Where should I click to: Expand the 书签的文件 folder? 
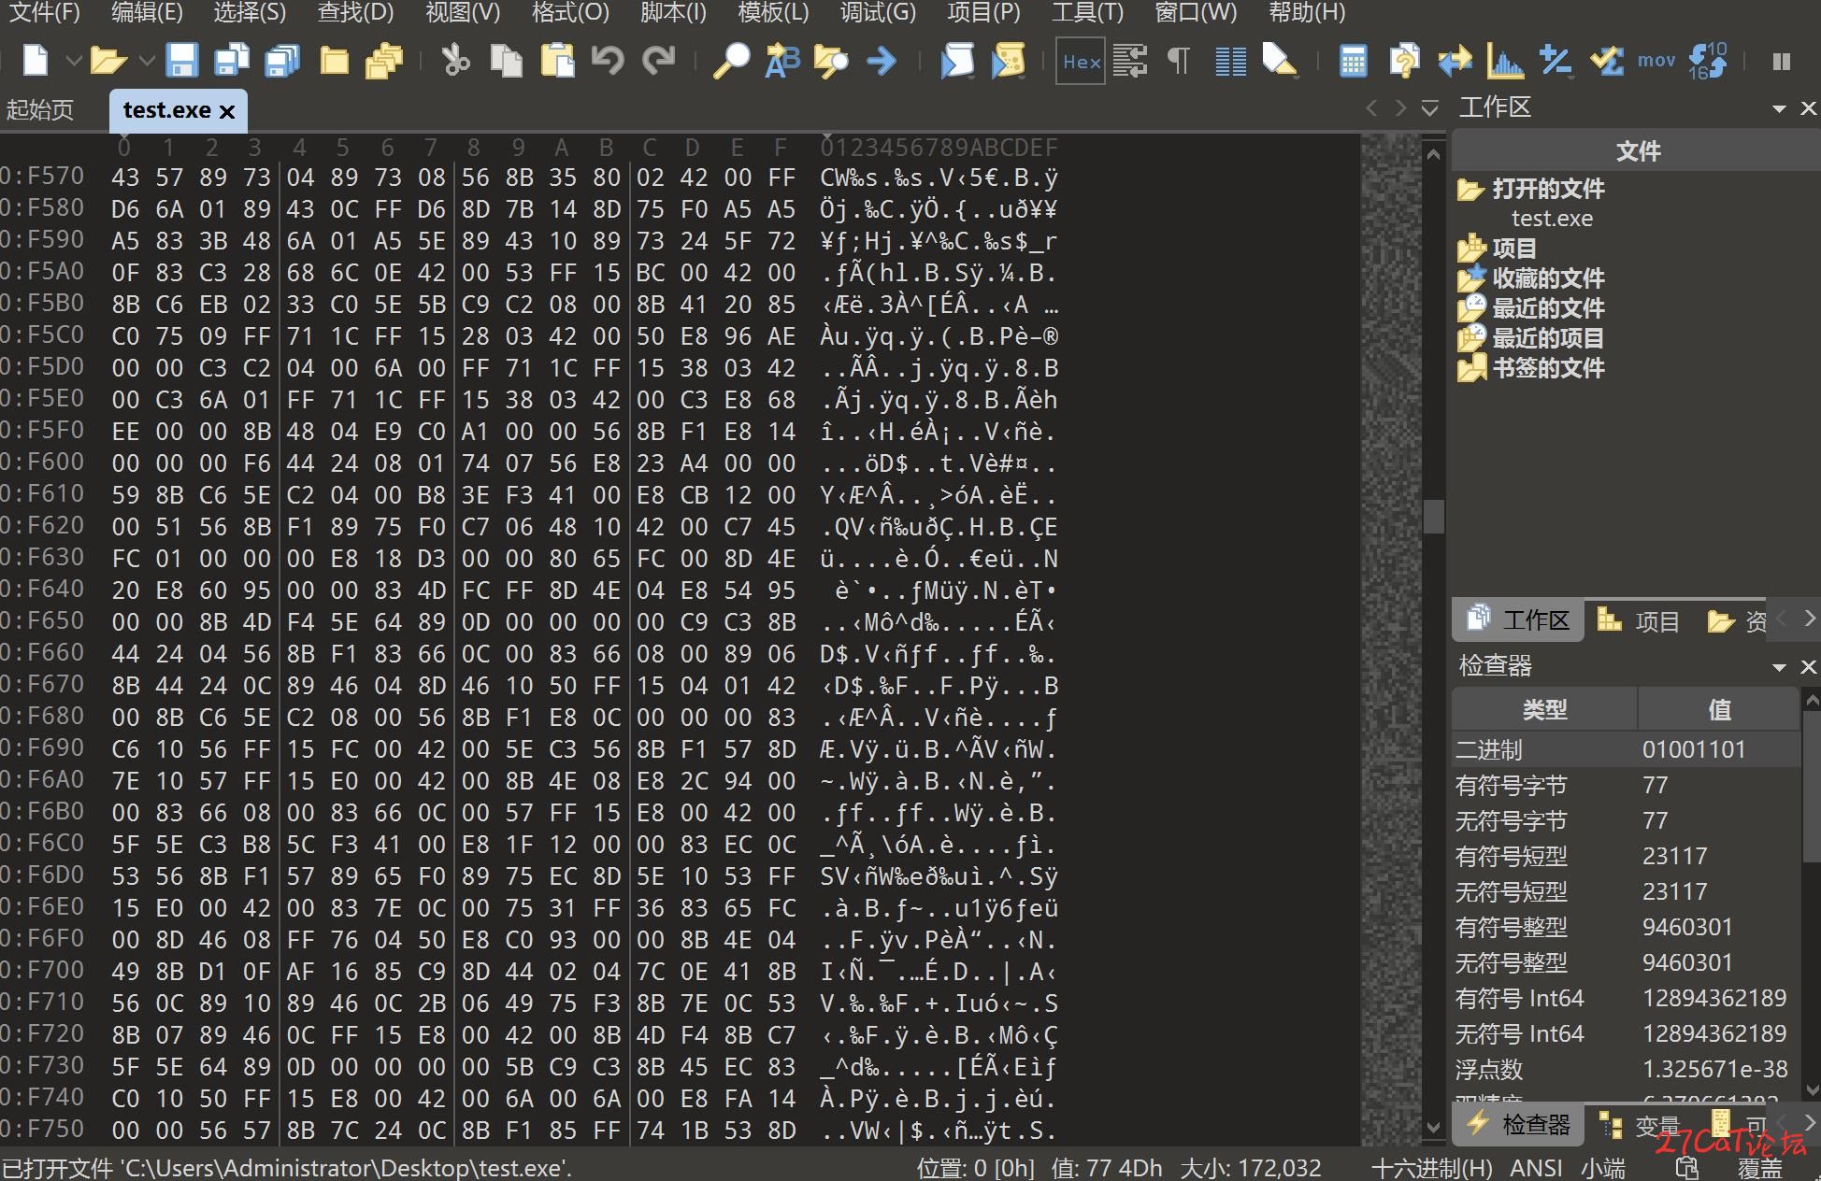[1530, 368]
